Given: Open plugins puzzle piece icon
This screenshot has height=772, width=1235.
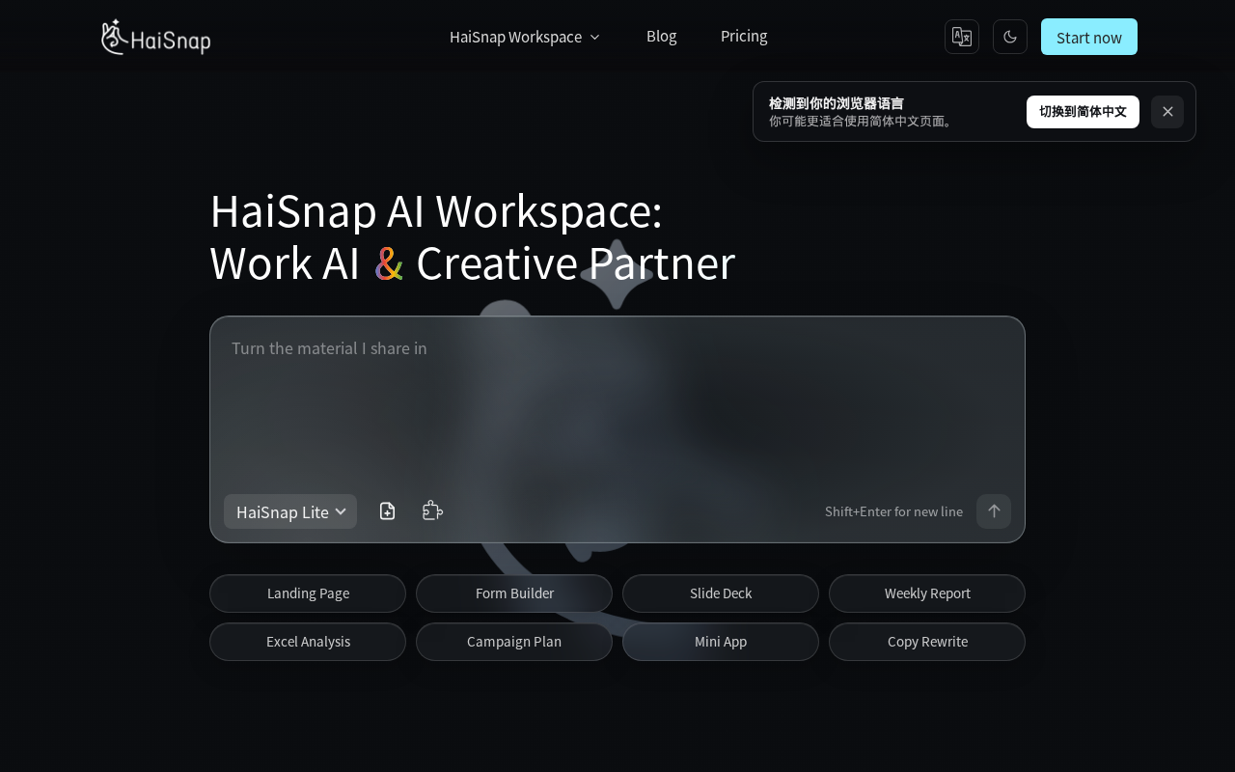Looking at the screenshot, I should point(432,511).
